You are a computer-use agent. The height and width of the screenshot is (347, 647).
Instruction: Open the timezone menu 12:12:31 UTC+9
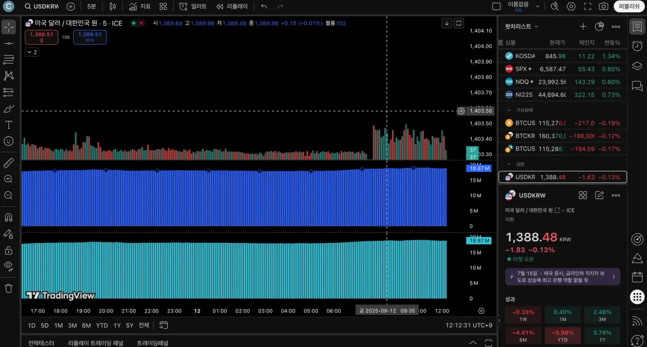click(469, 325)
